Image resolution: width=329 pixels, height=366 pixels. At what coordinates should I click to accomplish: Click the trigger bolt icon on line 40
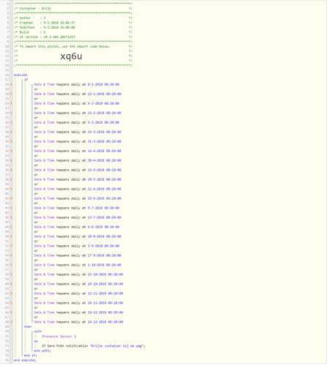click(11, 189)
